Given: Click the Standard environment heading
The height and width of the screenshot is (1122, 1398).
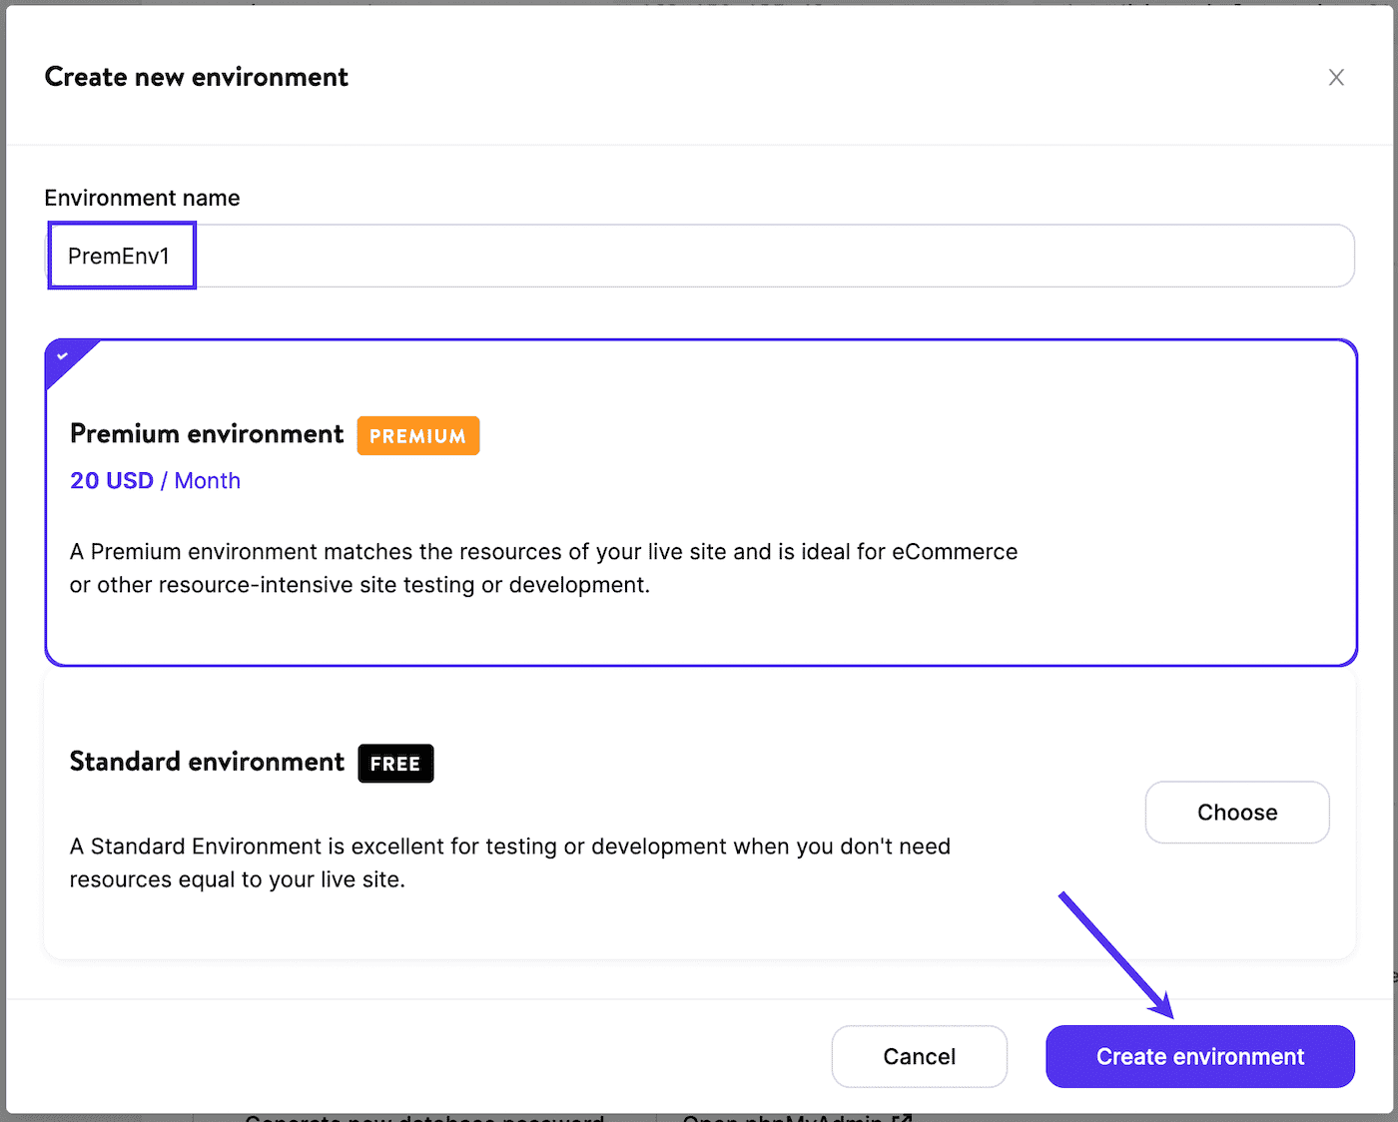Looking at the screenshot, I should 207,762.
